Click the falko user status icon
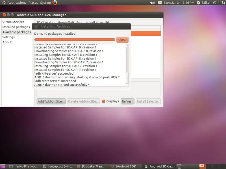The height and width of the screenshot is (169, 226). [x=199, y=3]
